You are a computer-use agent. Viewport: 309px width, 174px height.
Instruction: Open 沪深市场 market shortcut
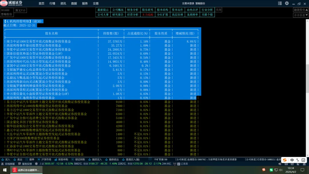tap(44, 159)
